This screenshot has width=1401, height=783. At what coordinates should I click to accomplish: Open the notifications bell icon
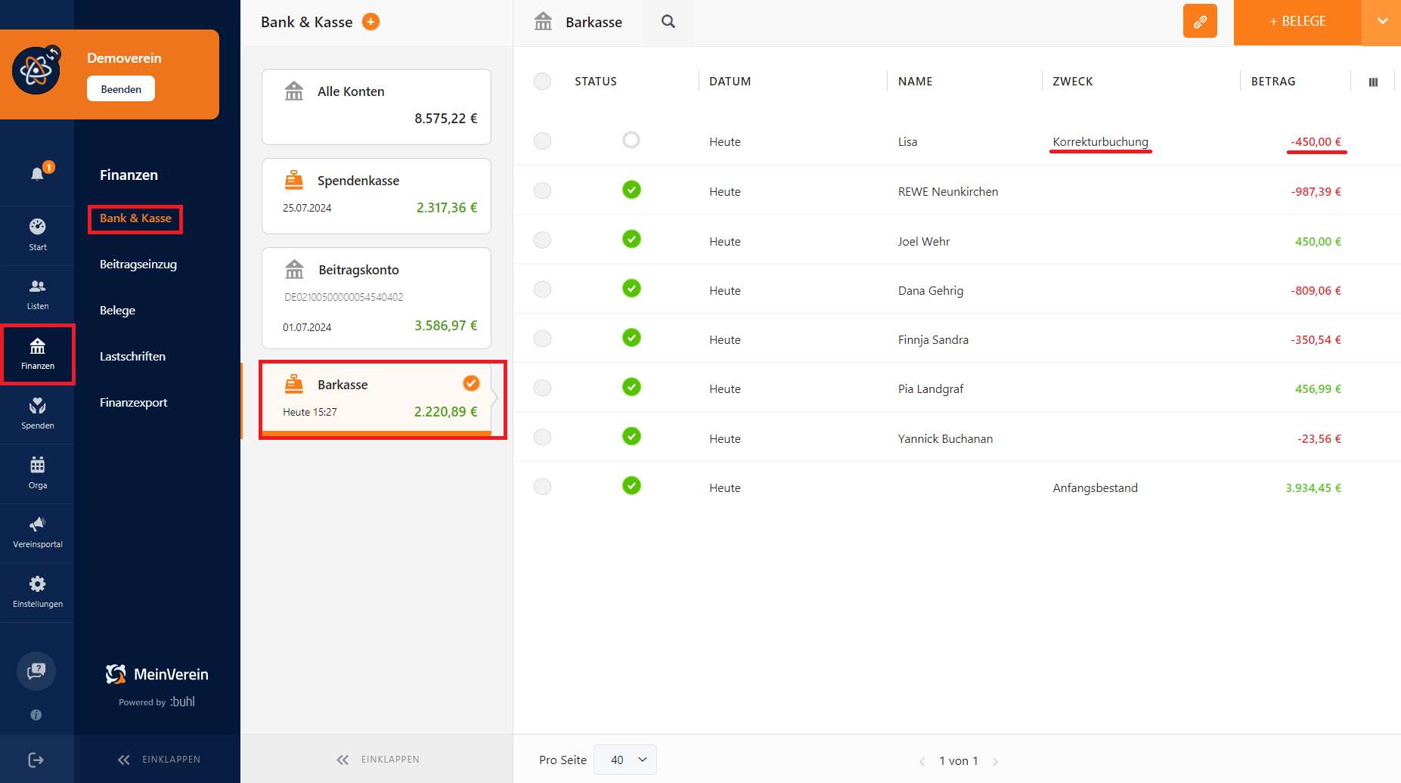point(37,174)
